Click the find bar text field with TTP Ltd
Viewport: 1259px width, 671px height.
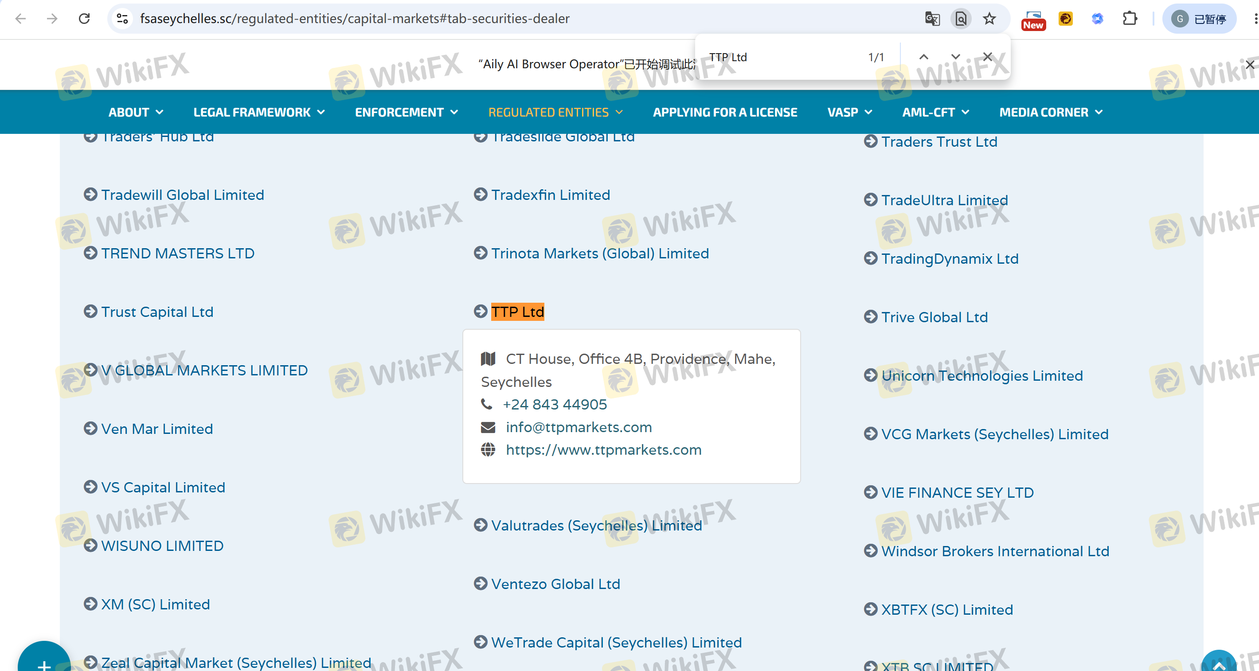point(782,57)
